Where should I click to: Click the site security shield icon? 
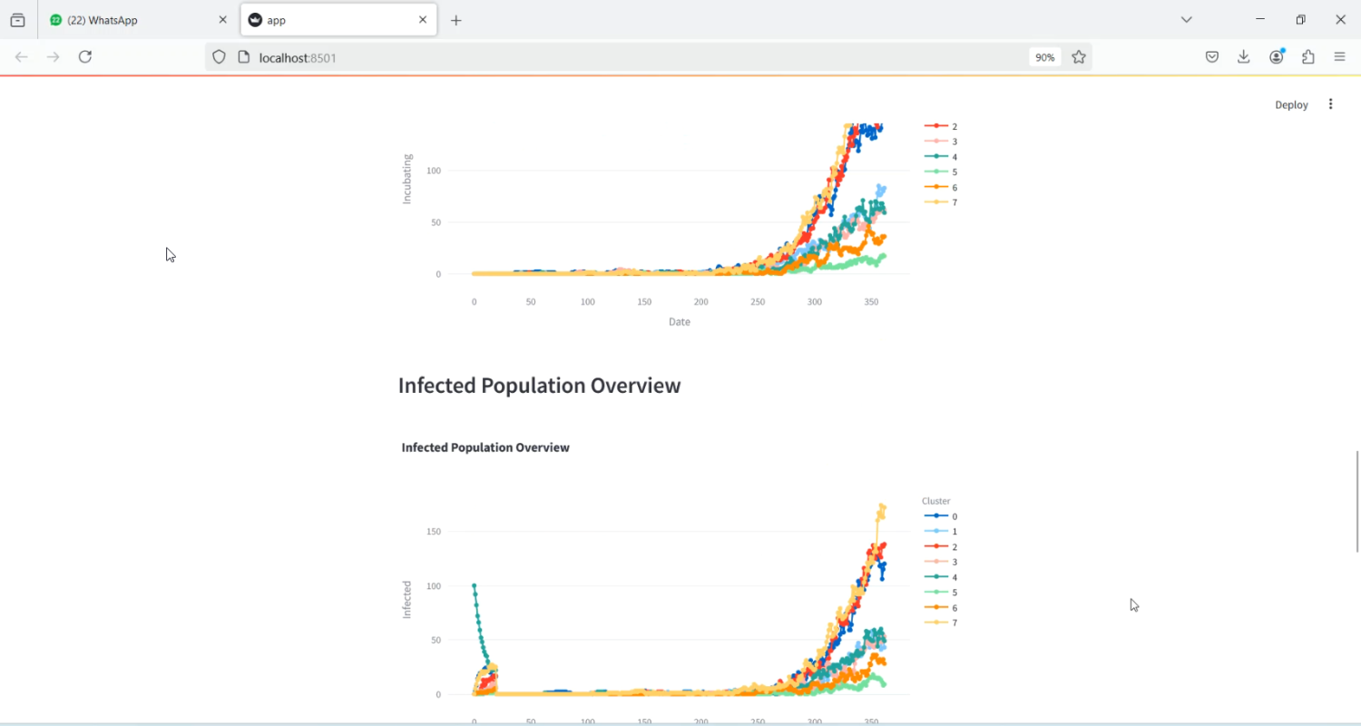tap(219, 57)
